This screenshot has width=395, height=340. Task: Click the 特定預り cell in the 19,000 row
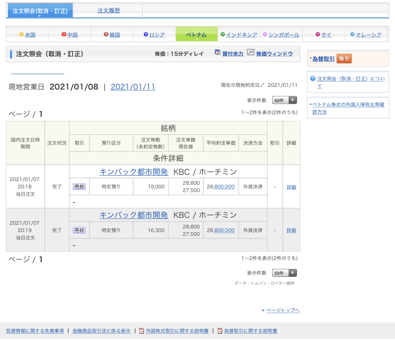coord(111,186)
